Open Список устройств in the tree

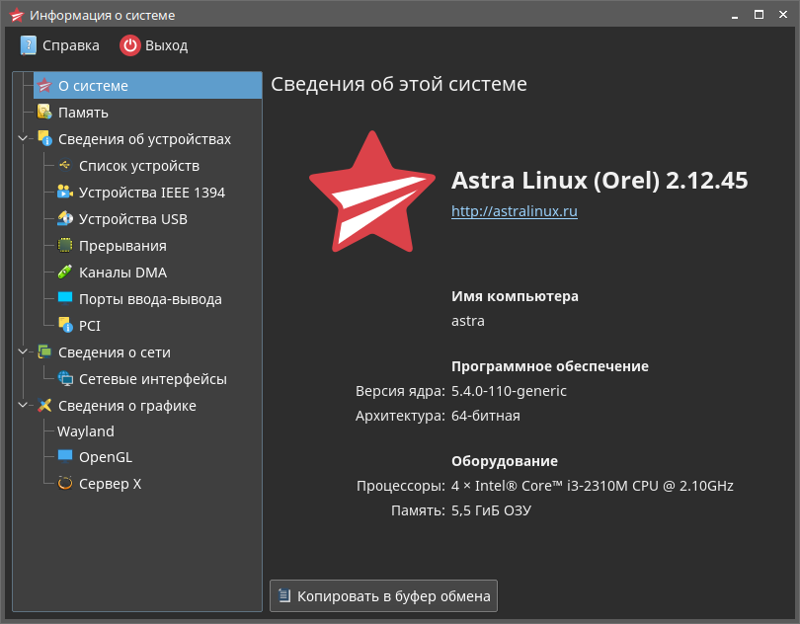point(139,166)
